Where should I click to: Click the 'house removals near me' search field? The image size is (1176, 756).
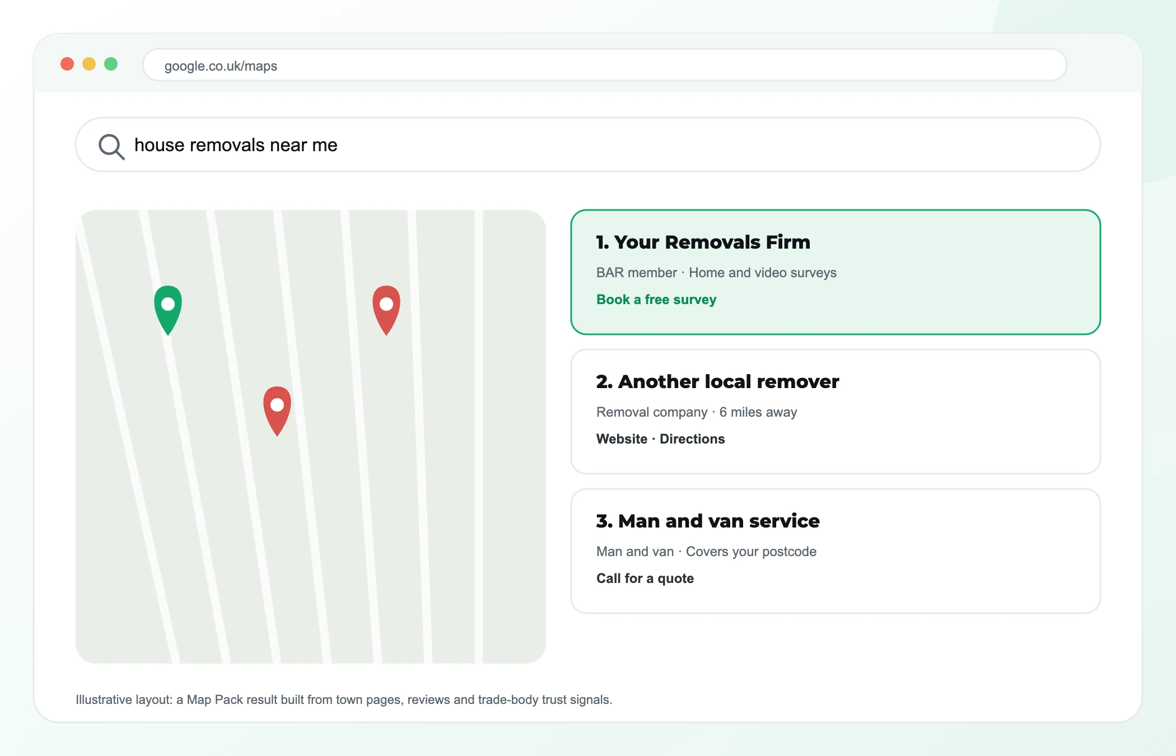[588, 144]
